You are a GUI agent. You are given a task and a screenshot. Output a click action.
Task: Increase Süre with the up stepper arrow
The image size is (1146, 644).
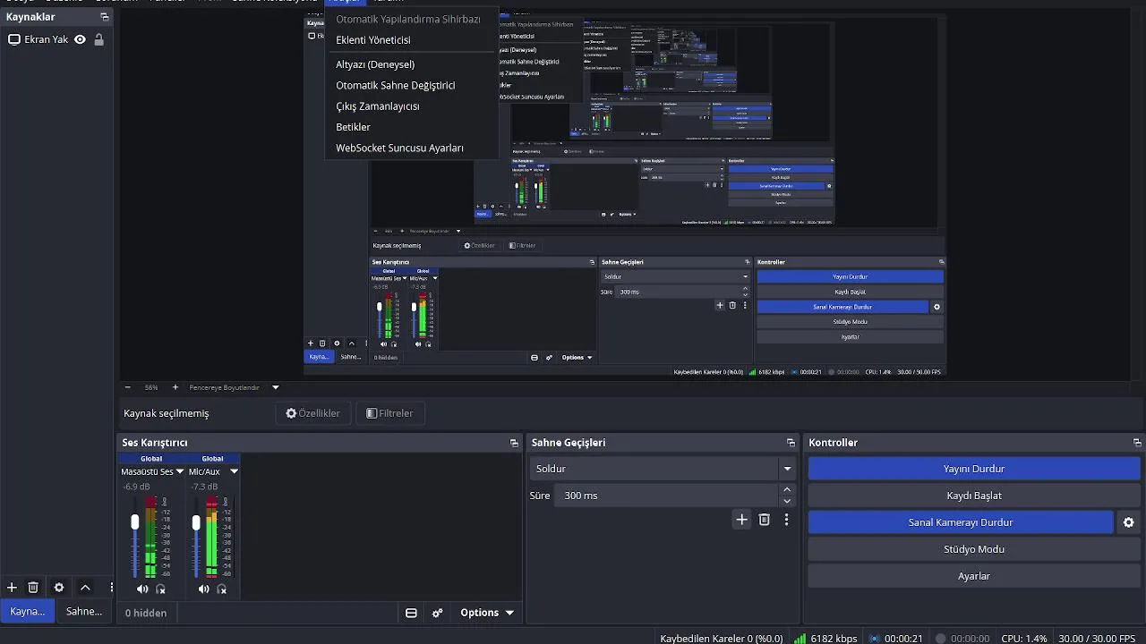(x=787, y=489)
